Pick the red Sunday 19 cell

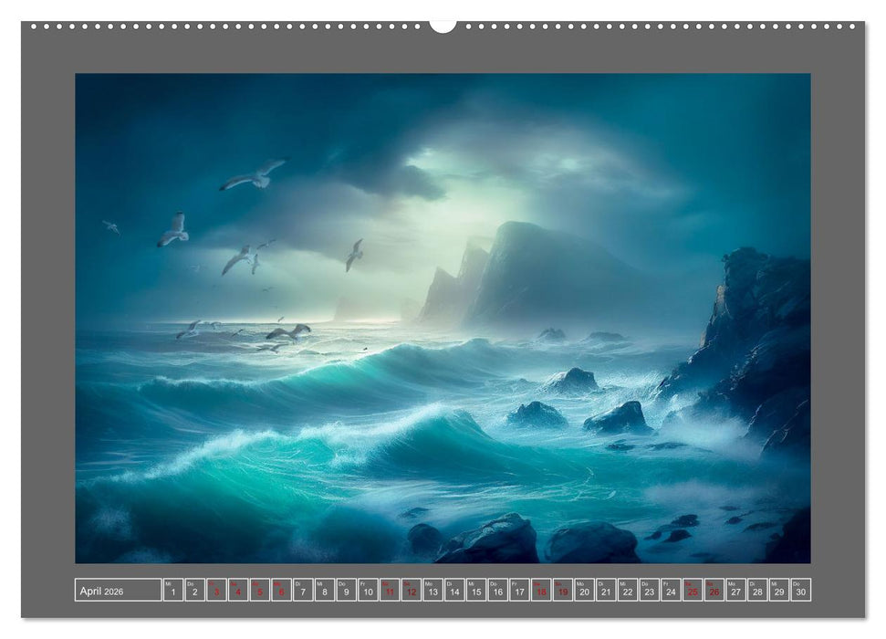pos(563,591)
